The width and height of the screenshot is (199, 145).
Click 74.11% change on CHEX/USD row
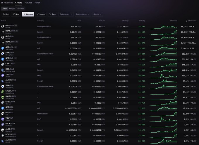142,65
